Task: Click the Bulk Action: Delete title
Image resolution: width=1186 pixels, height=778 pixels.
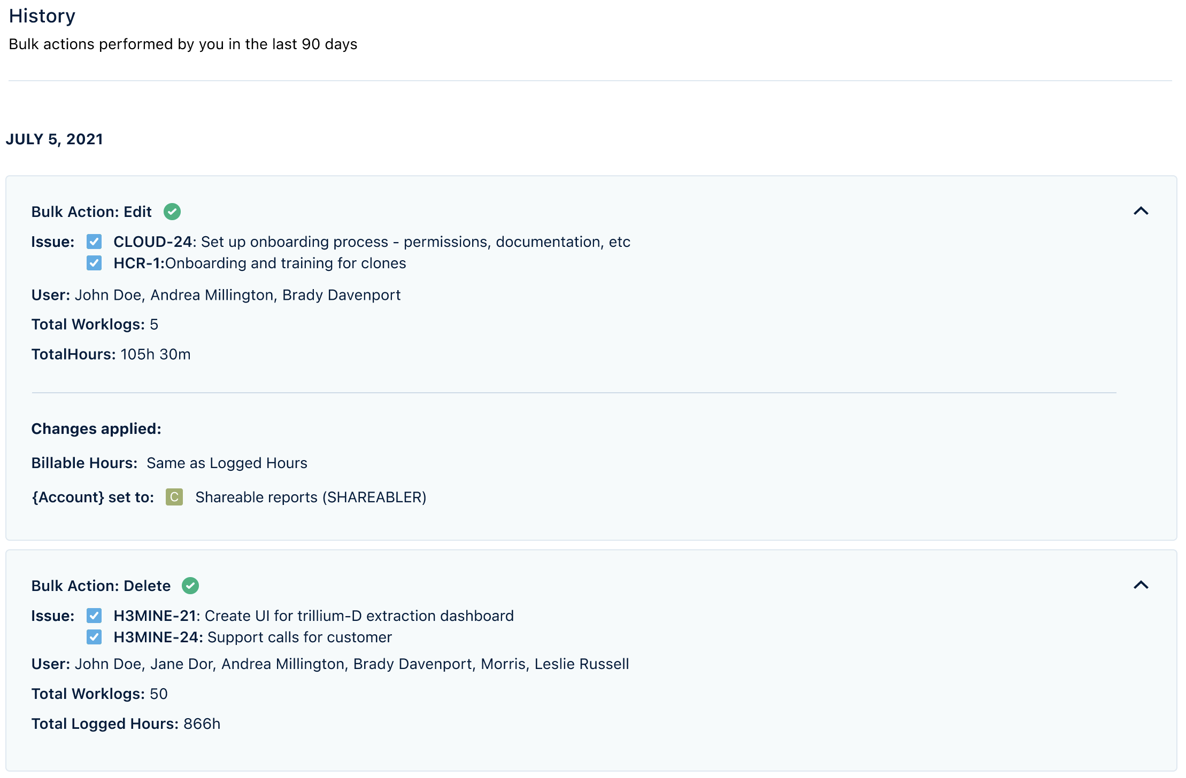Action: tap(101, 586)
